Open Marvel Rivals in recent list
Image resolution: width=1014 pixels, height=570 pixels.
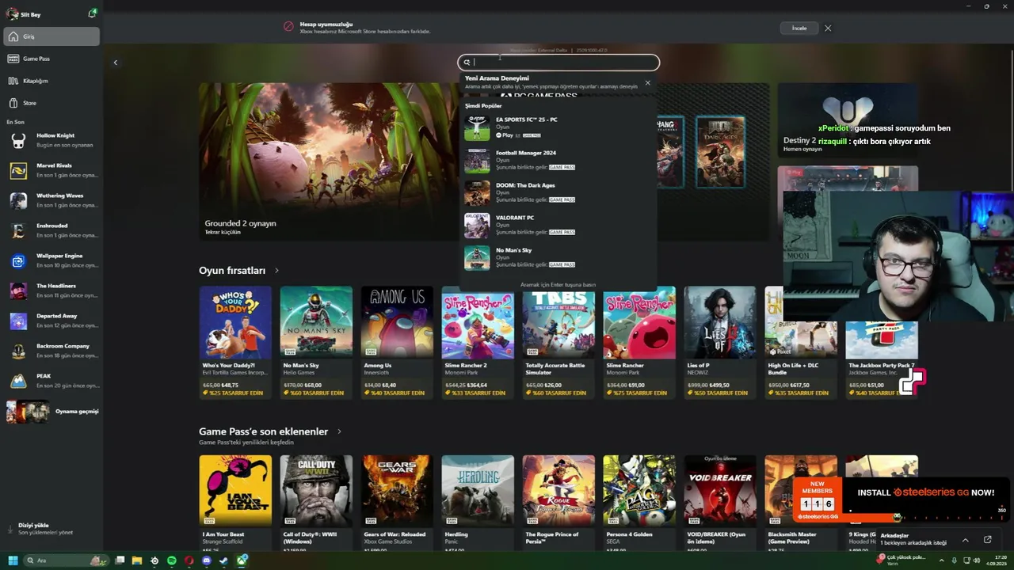pyautogui.click(x=51, y=170)
